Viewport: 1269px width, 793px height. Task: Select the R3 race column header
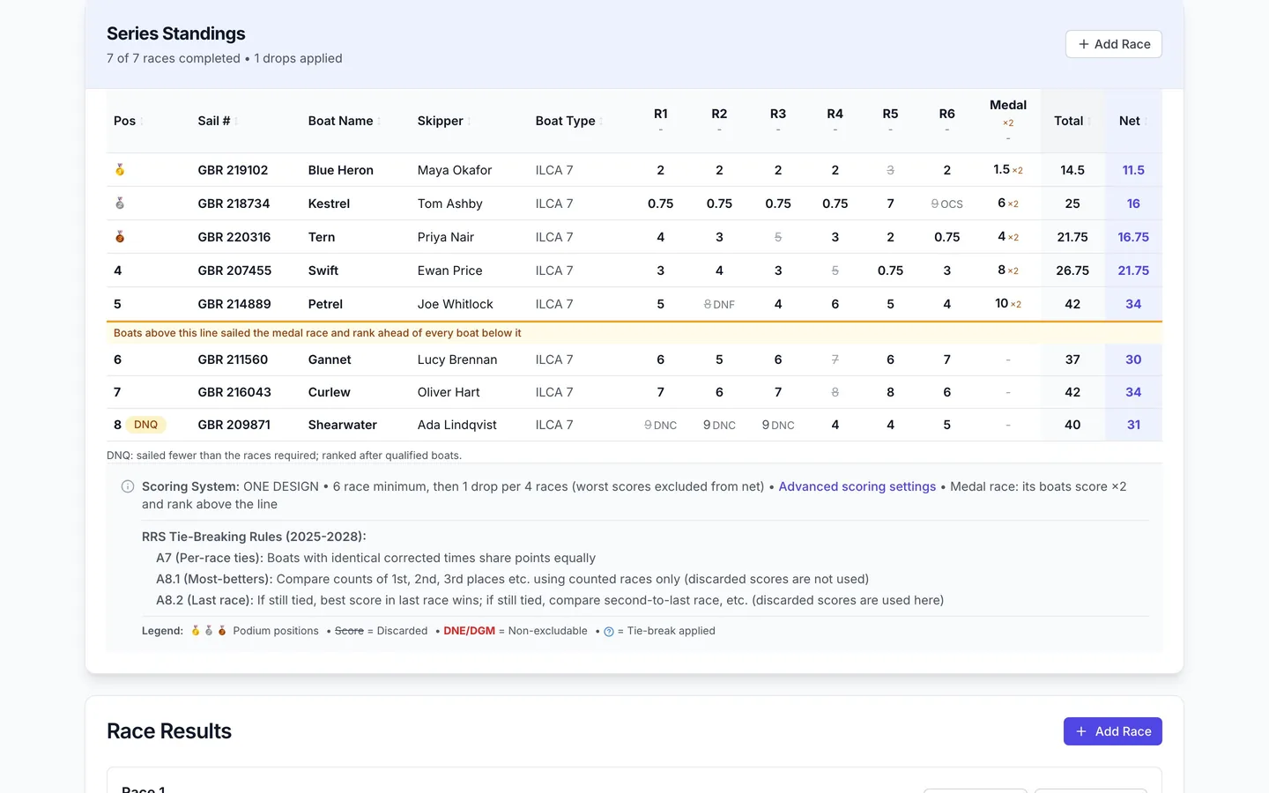coord(778,120)
